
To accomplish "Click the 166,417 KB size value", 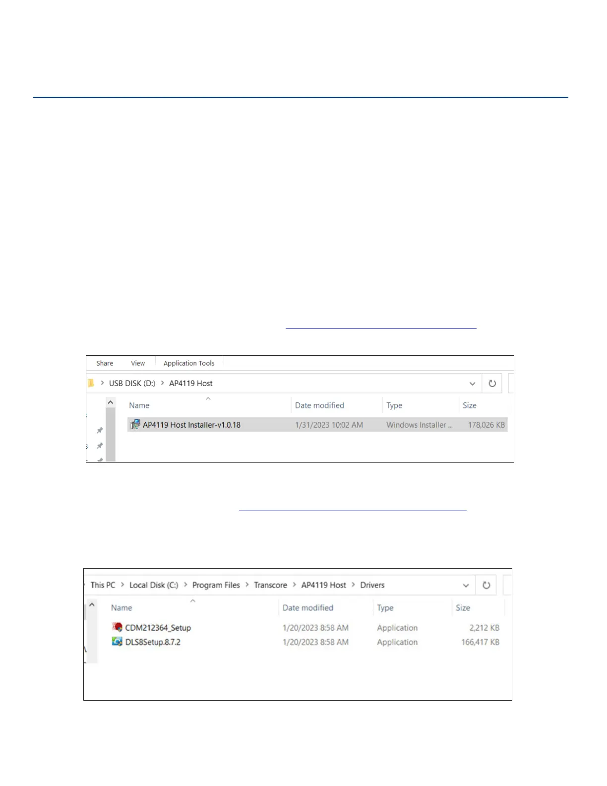I will point(480,642).
